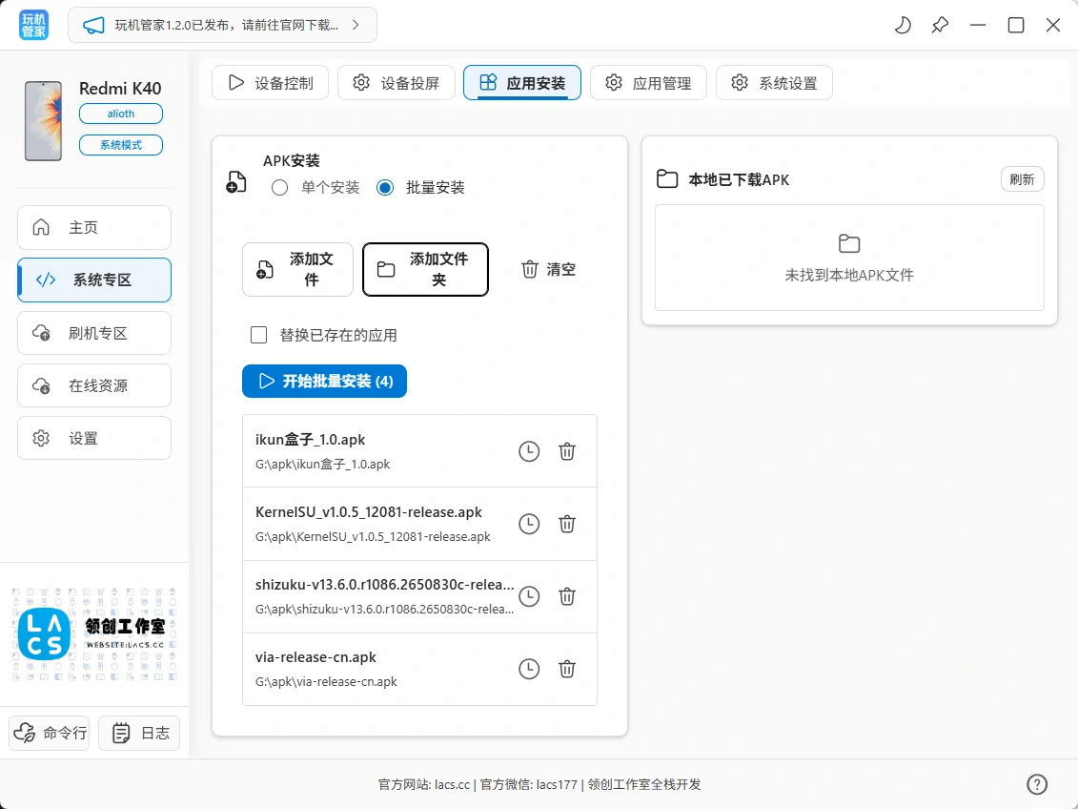
Task: Select the 批量安装 radio option
Action: (384, 187)
